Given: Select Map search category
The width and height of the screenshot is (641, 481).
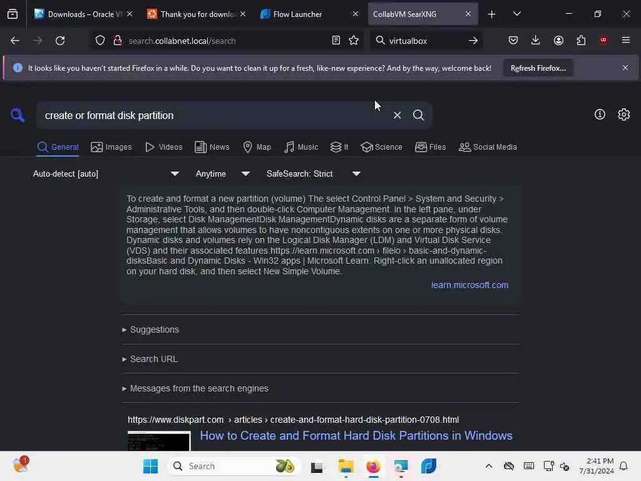Looking at the screenshot, I should pyautogui.click(x=257, y=147).
